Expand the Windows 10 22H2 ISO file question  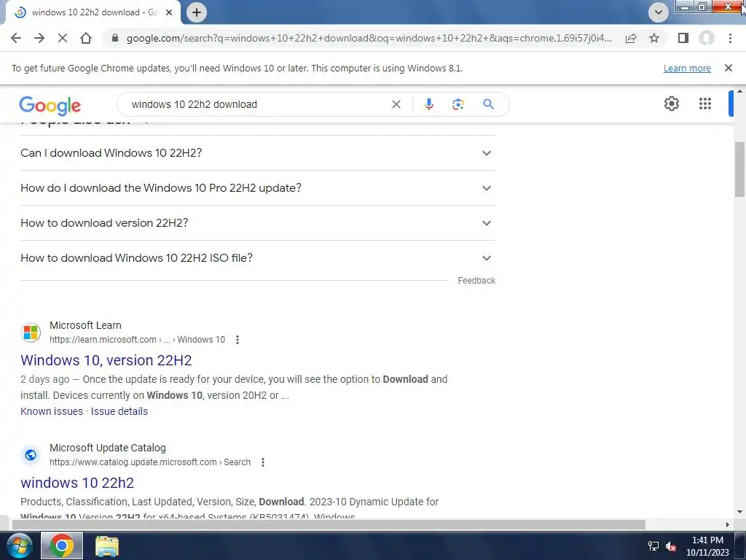click(258, 258)
